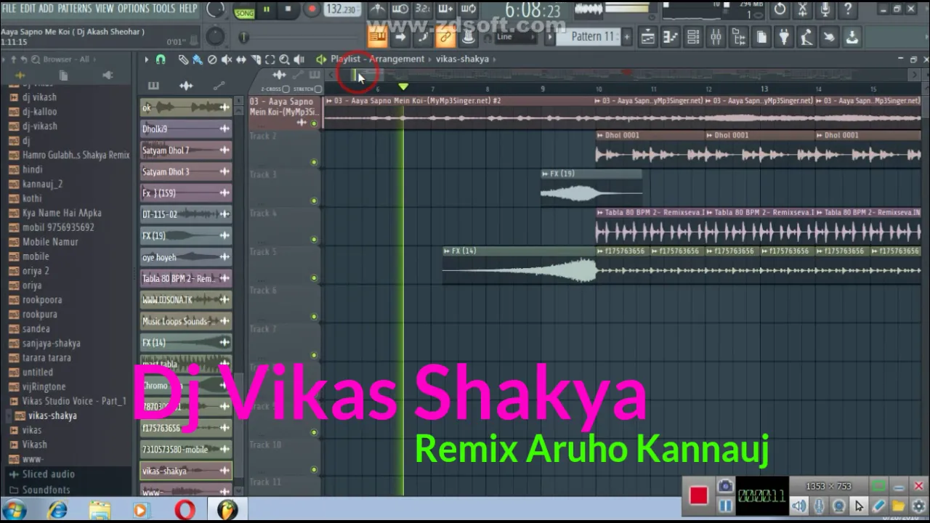Screen dimensions: 930x523
Task: Select the Draw pencil tool in playlist
Action: click(x=183, y=60)
